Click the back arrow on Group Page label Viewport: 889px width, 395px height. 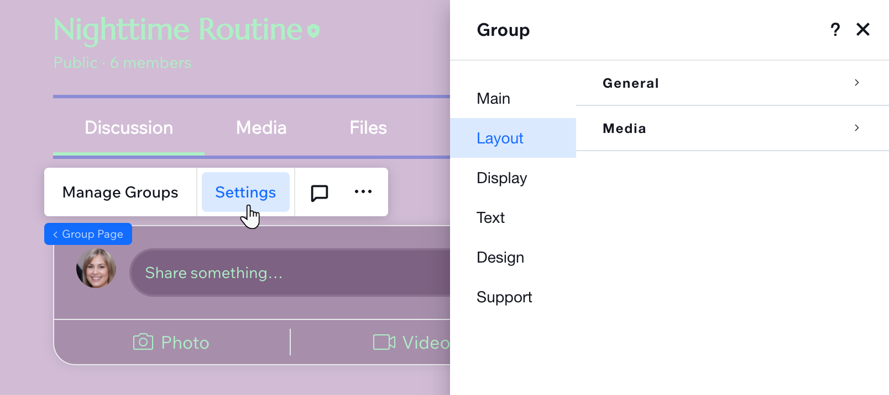[x=55, y=234]
